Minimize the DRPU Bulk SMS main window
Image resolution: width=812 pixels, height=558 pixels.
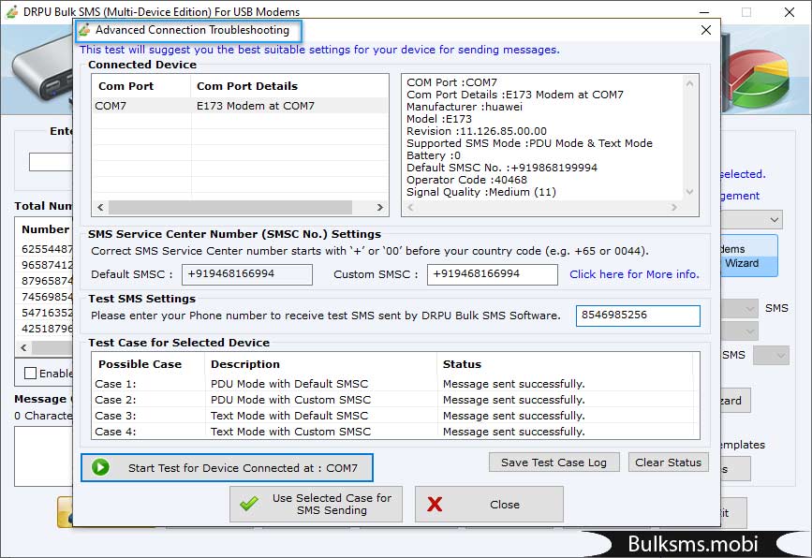point(704,12)
